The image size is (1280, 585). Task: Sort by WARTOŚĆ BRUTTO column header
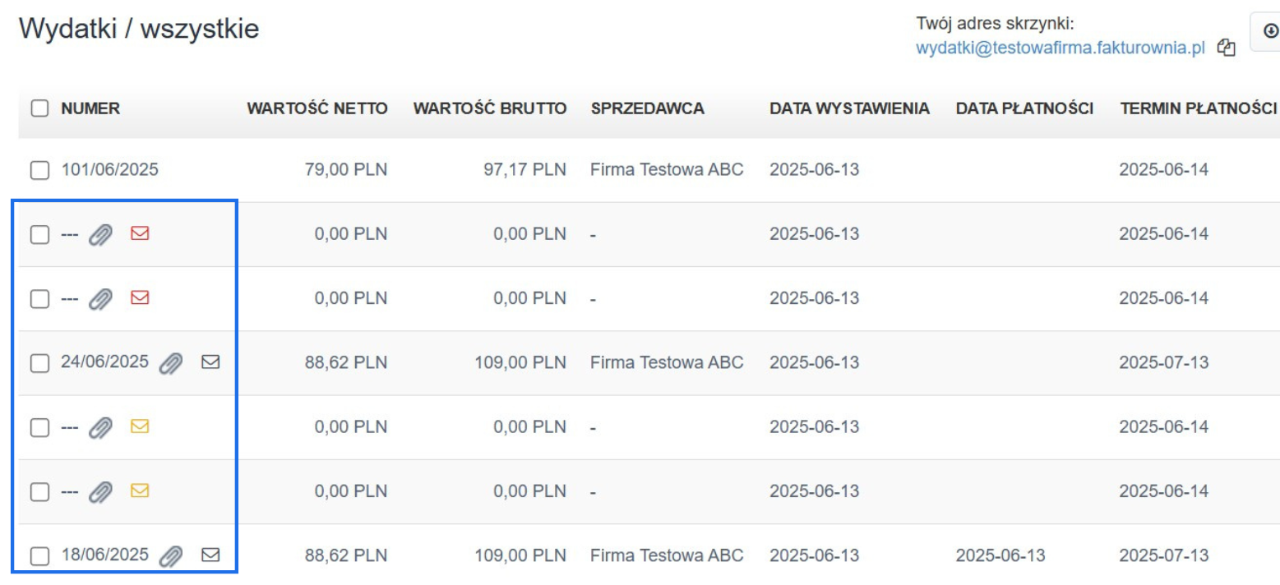(489, 108)
